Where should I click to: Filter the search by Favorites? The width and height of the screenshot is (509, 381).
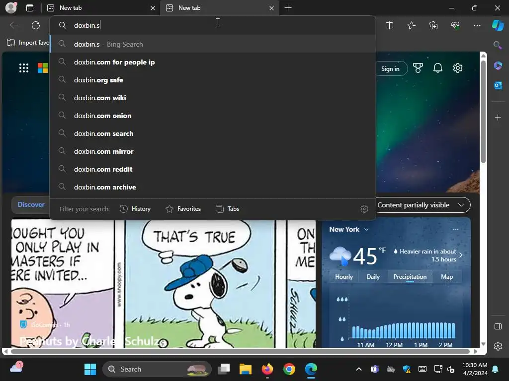tap(183, 209)
